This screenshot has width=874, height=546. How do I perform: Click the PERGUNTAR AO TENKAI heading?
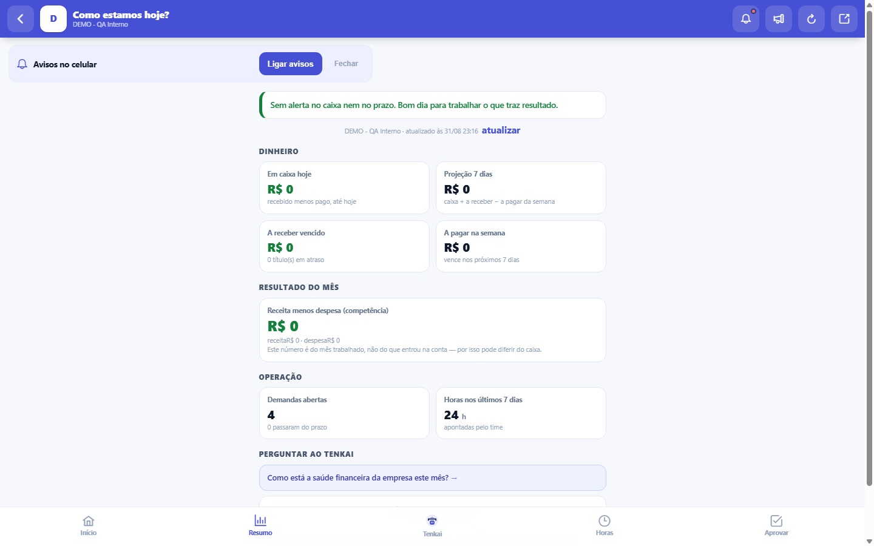(x=306, y=454)
